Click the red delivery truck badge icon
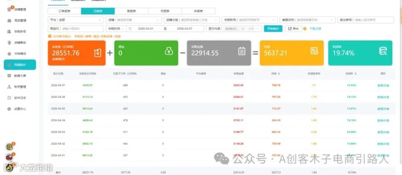This screenshot has height=175, width=402. click(x=9, y=157)
